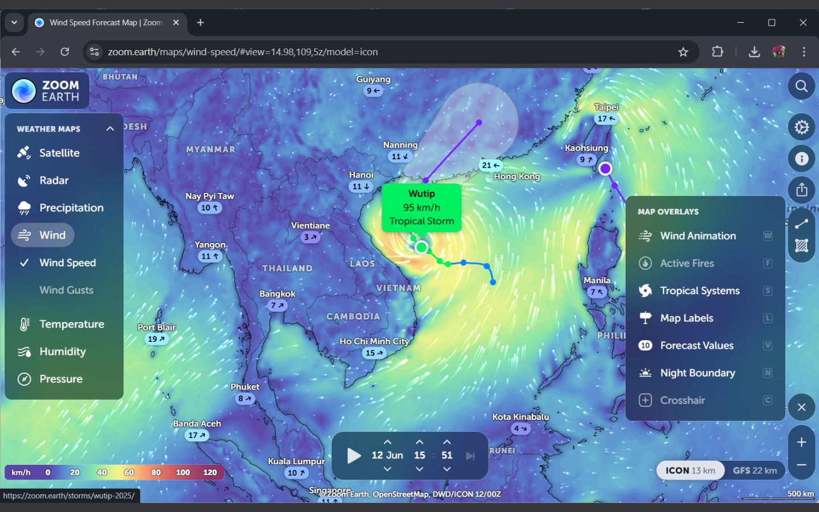Click the Wutip Tropical Storm label
The image size is (819, 512).
tap(421, 208)
